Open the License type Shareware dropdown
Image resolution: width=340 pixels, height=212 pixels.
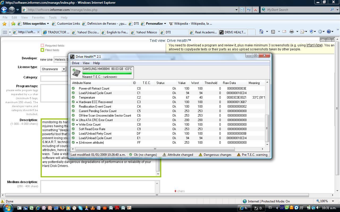click(x=63, y=69)
